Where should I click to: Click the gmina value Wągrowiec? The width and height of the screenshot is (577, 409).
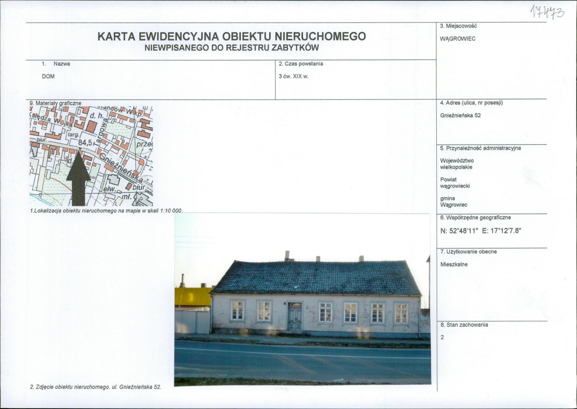[x=454, y=204]
